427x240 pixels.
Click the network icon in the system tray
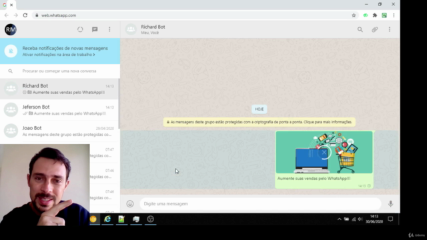pyautogui.click(x=354, y=219)
